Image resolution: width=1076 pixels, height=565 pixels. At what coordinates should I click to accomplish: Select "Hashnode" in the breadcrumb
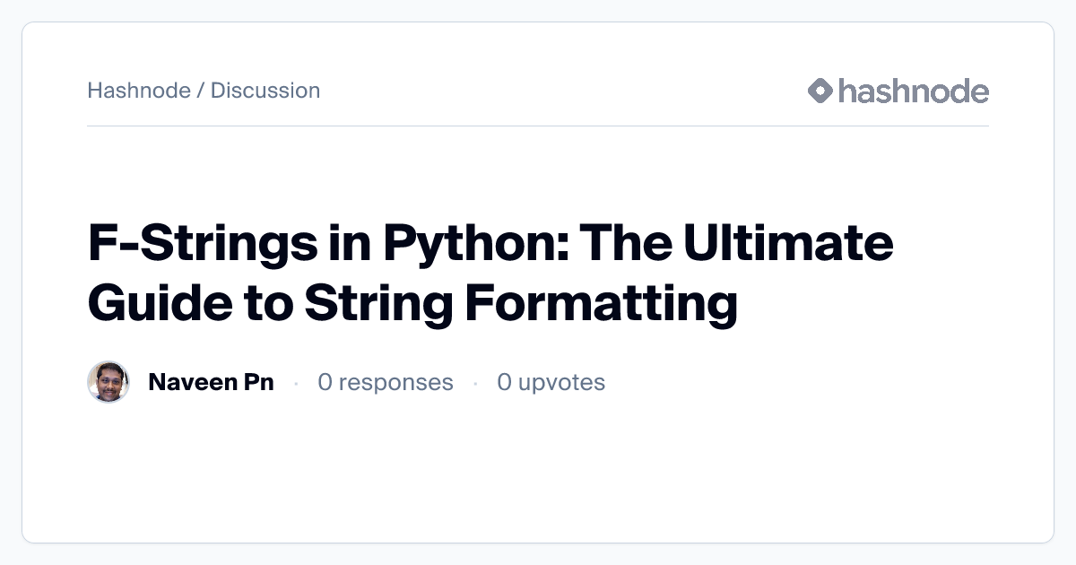tap(139, 91)
